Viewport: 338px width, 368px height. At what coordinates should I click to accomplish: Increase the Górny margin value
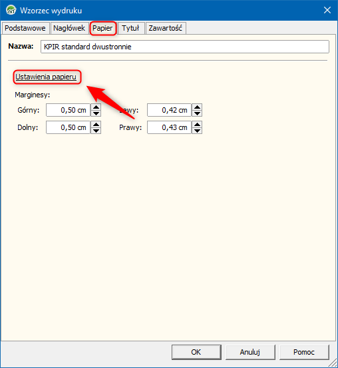[x=96, y=107]
